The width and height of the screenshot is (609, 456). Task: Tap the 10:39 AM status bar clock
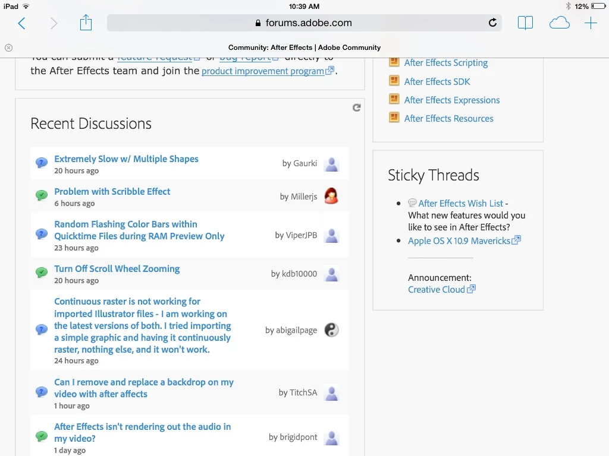pos(304,6)
